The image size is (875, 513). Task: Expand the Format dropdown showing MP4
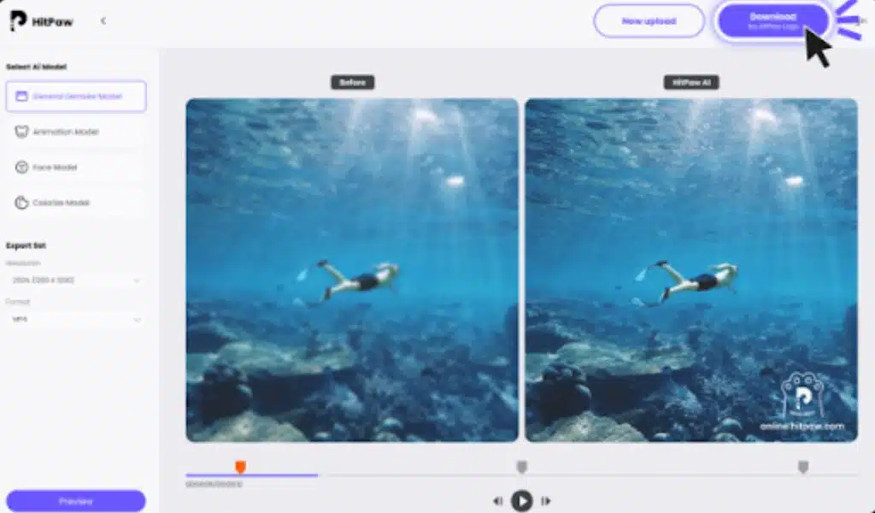[75, 319]
